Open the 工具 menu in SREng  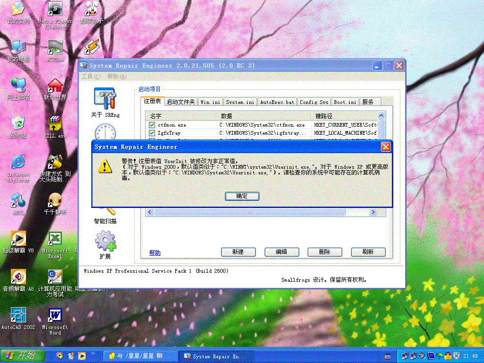pyautogui.click(x=91, y=76)
